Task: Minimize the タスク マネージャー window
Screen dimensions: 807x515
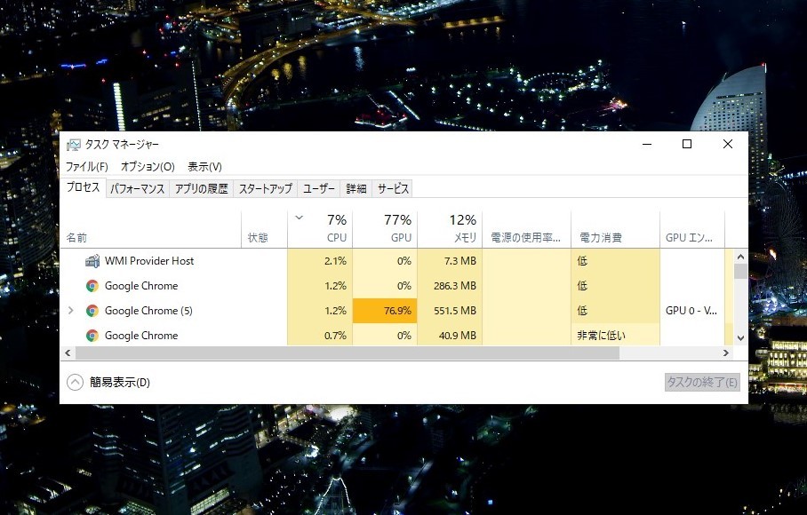Action: click(647, 145)
